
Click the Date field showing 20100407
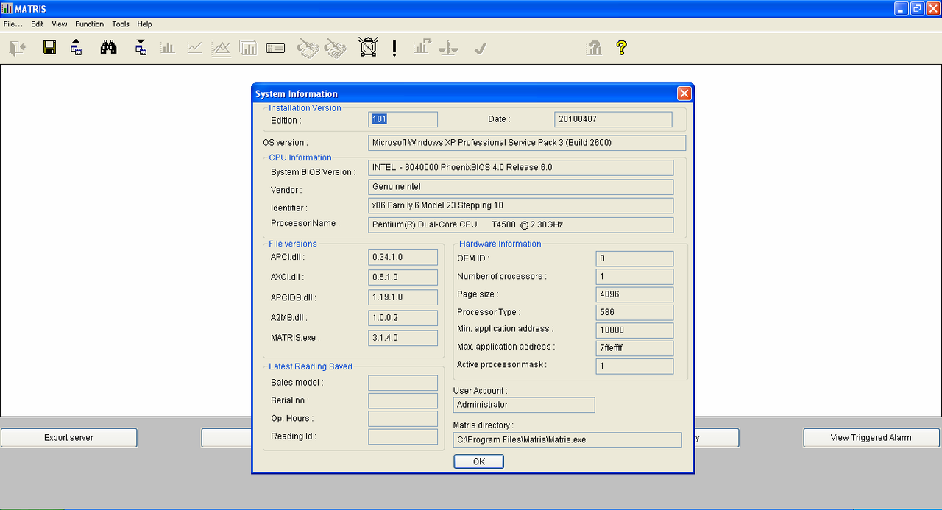pyautogui.click(x=613, y=119)
